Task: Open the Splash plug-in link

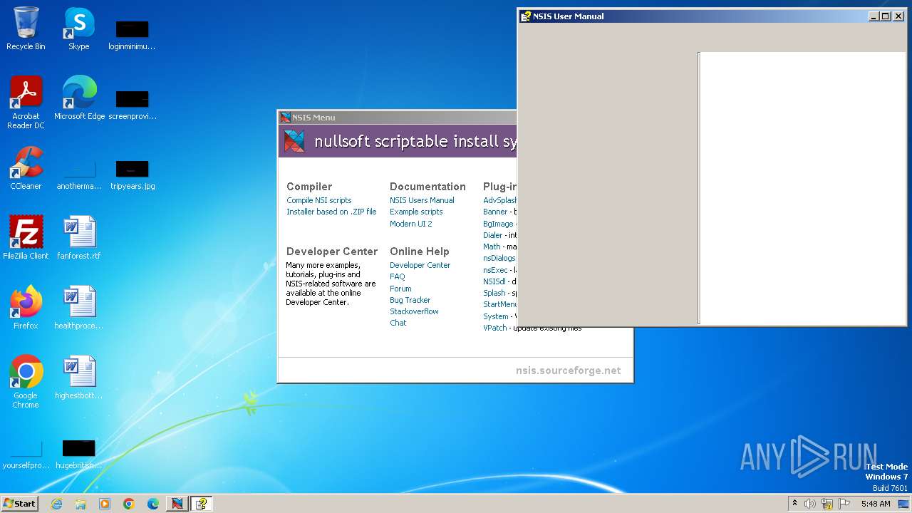Action: [494, 293]
